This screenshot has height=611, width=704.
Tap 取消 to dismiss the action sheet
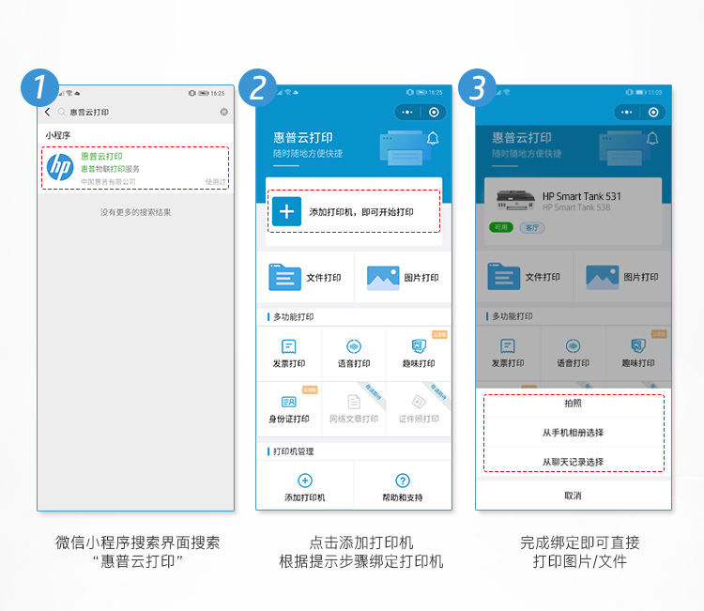coord(573,496)
